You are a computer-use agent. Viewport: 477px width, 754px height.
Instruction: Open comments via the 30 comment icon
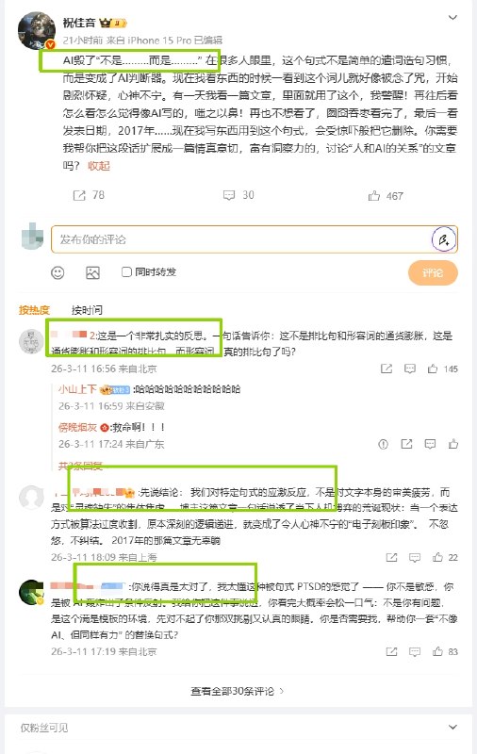[229, 195]
